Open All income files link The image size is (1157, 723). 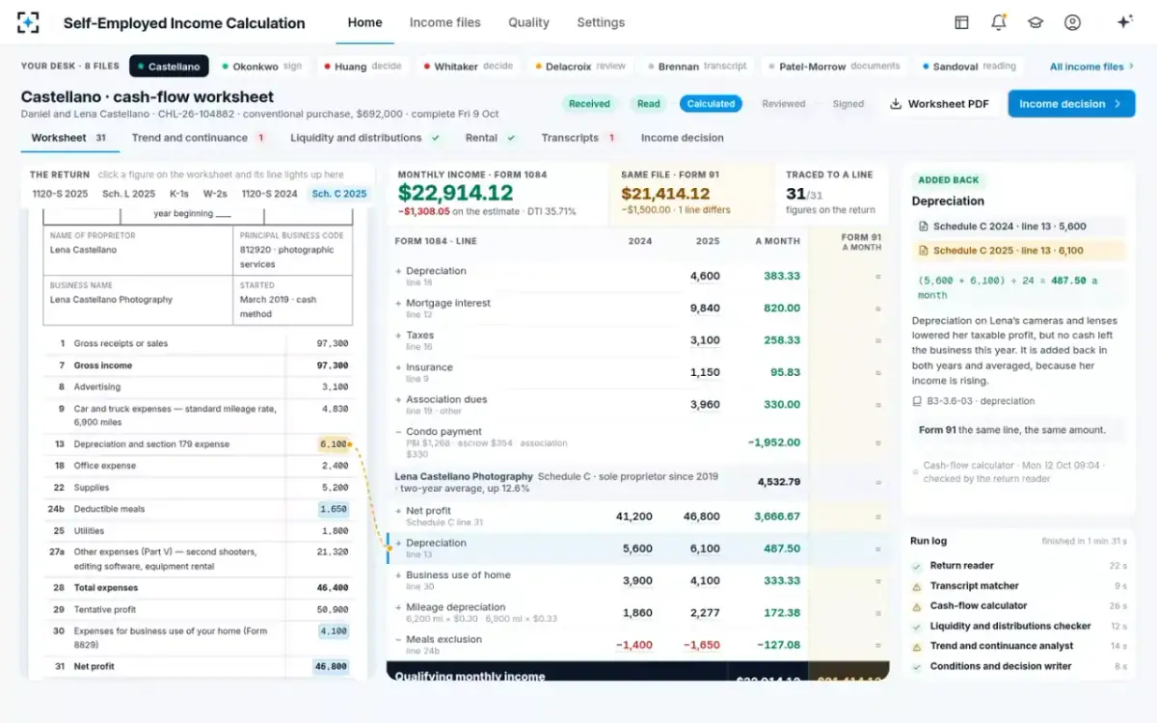coord(1091,67)
